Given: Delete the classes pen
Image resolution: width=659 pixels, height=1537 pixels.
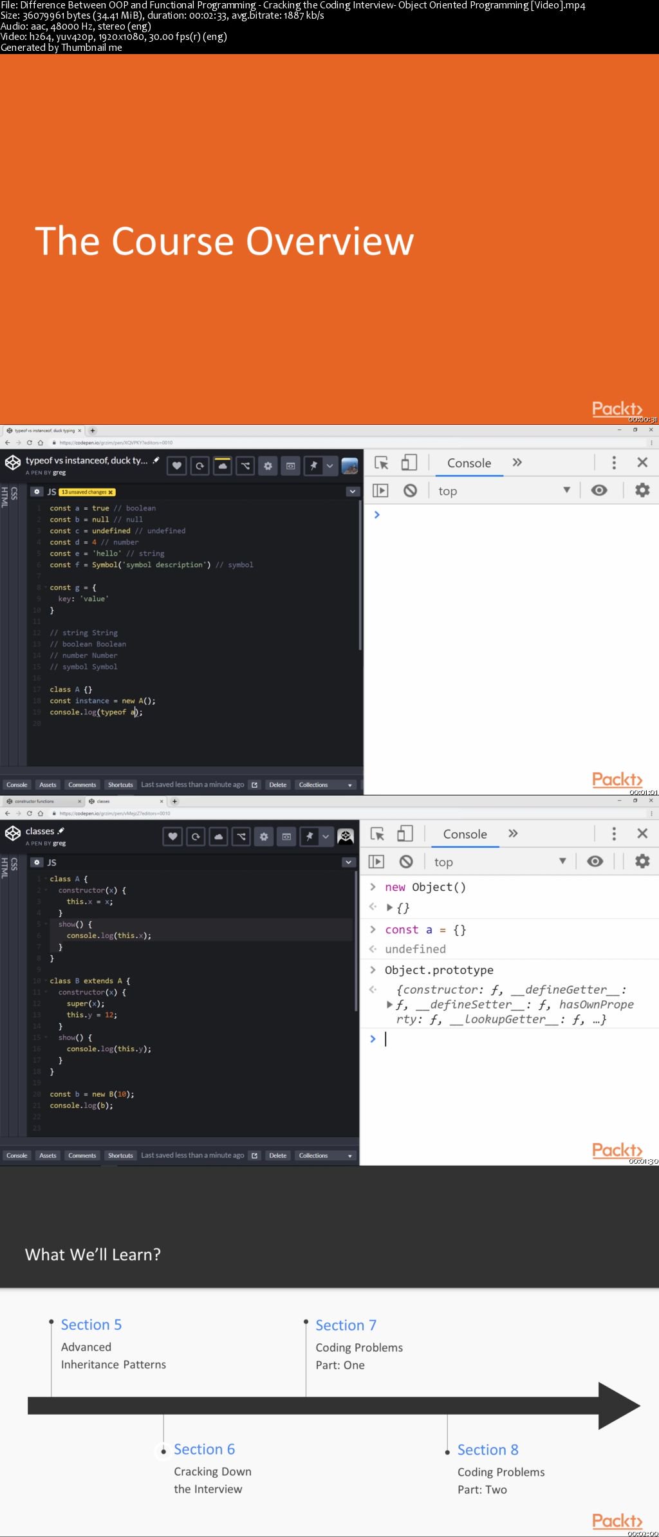Looking at the screenshot, I should click(278, 1155).
